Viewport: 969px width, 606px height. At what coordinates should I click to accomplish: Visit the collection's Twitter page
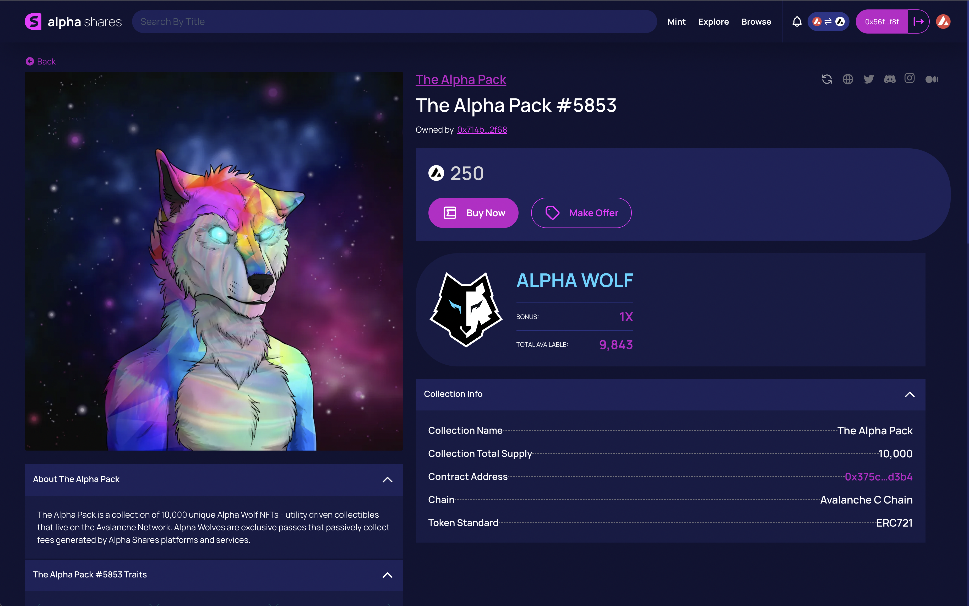[868, 79]
